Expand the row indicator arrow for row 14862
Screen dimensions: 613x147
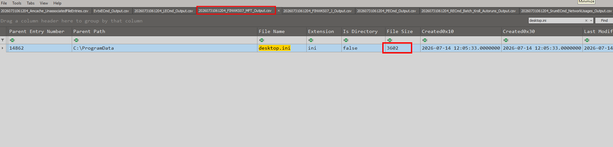3,48
